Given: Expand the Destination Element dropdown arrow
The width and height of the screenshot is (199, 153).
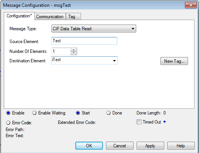Looking at the screenshot, I should click(114, 61).
